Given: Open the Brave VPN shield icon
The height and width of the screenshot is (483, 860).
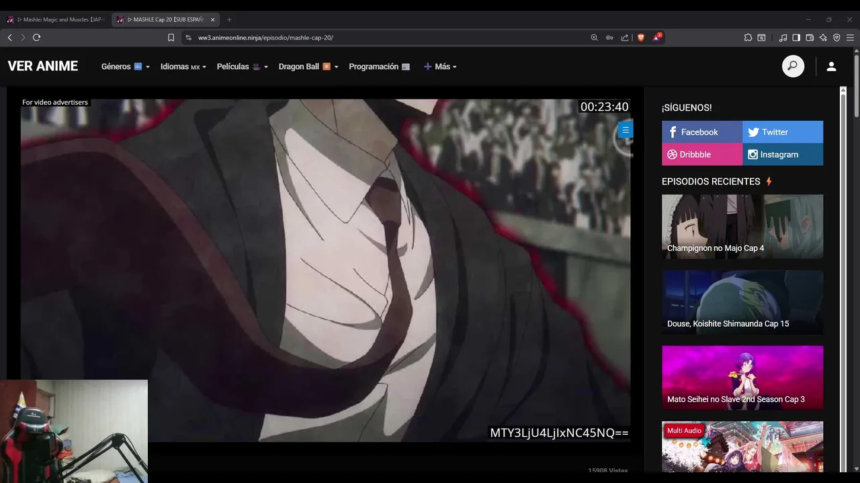Looking at the screenshot, I should coord(836,38).
